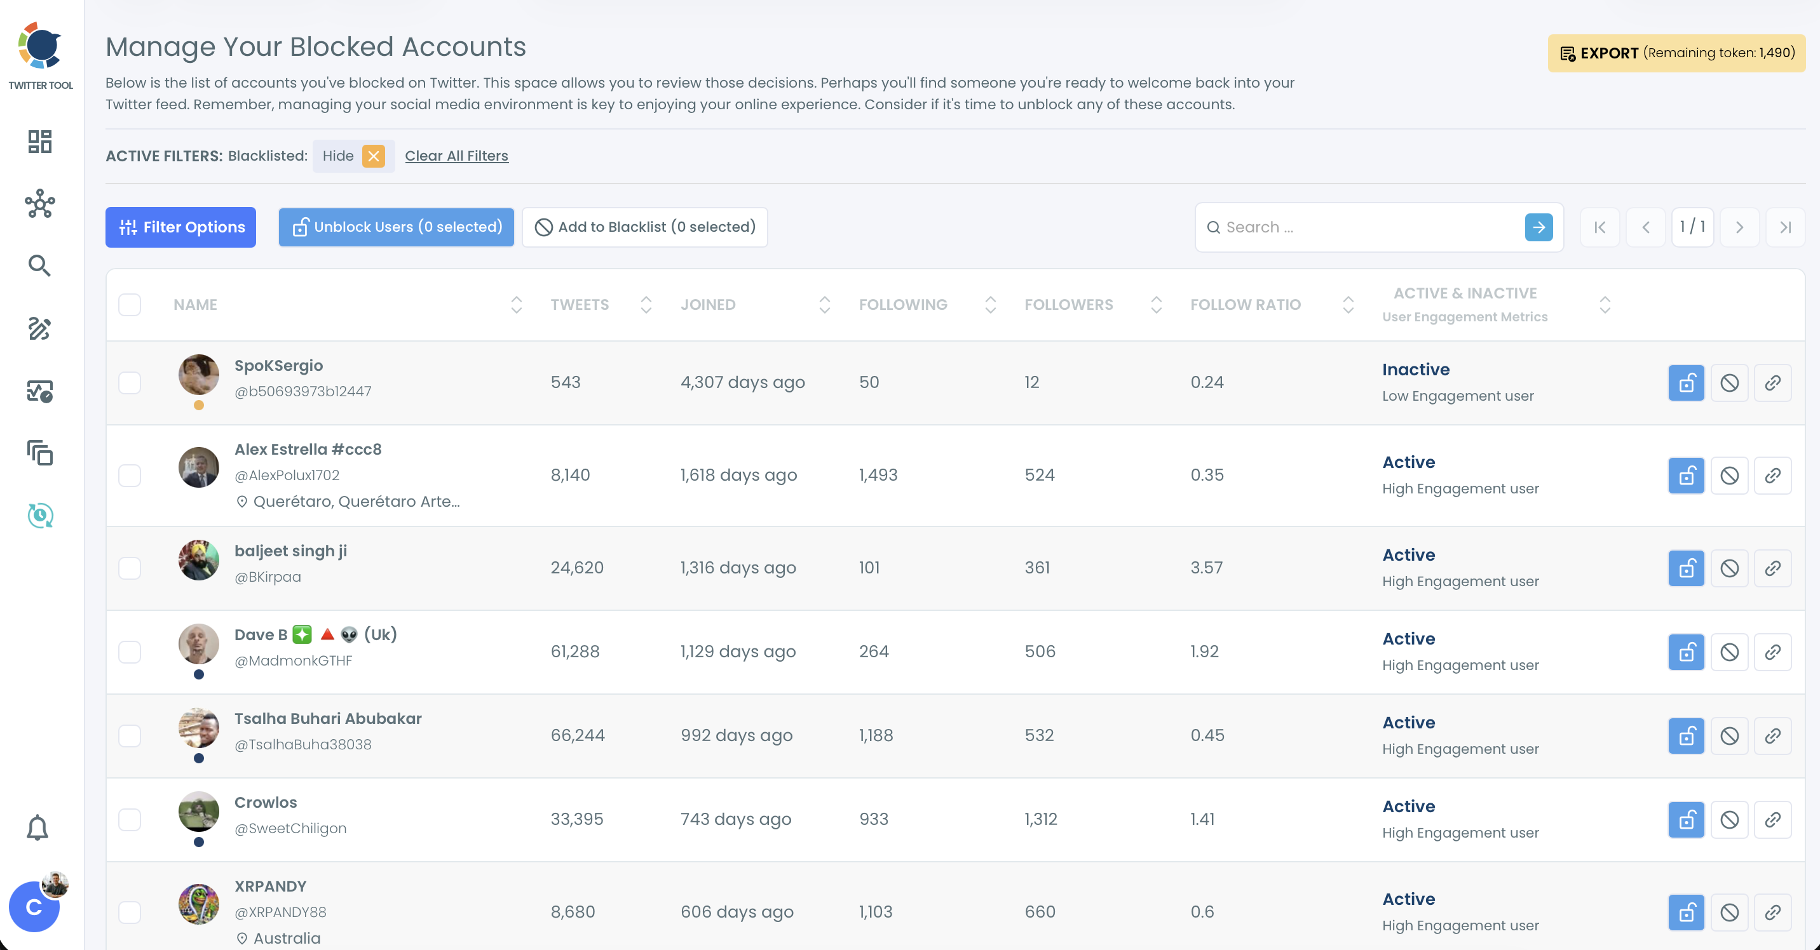Viewport: 1820px width, 950px height.
Task: Select the SpoKSergio row checkbox
Action: click(x=130, y=382)
